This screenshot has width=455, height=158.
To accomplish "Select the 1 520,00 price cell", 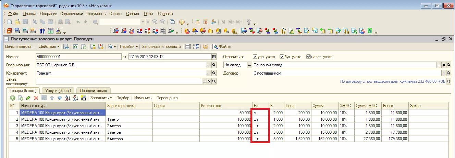I will pyautogui.click(x=298, y=139).
